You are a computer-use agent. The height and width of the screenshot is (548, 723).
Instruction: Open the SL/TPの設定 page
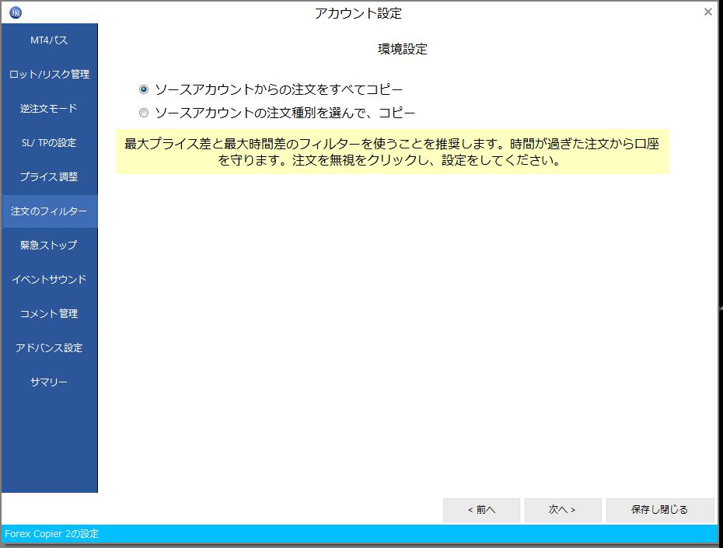(x=49, y=142)
